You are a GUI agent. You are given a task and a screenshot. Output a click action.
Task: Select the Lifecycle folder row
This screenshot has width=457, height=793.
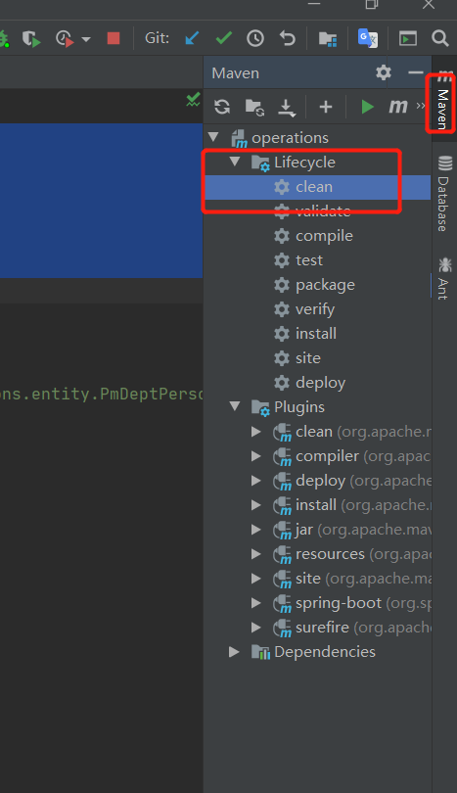coord(317,162)
